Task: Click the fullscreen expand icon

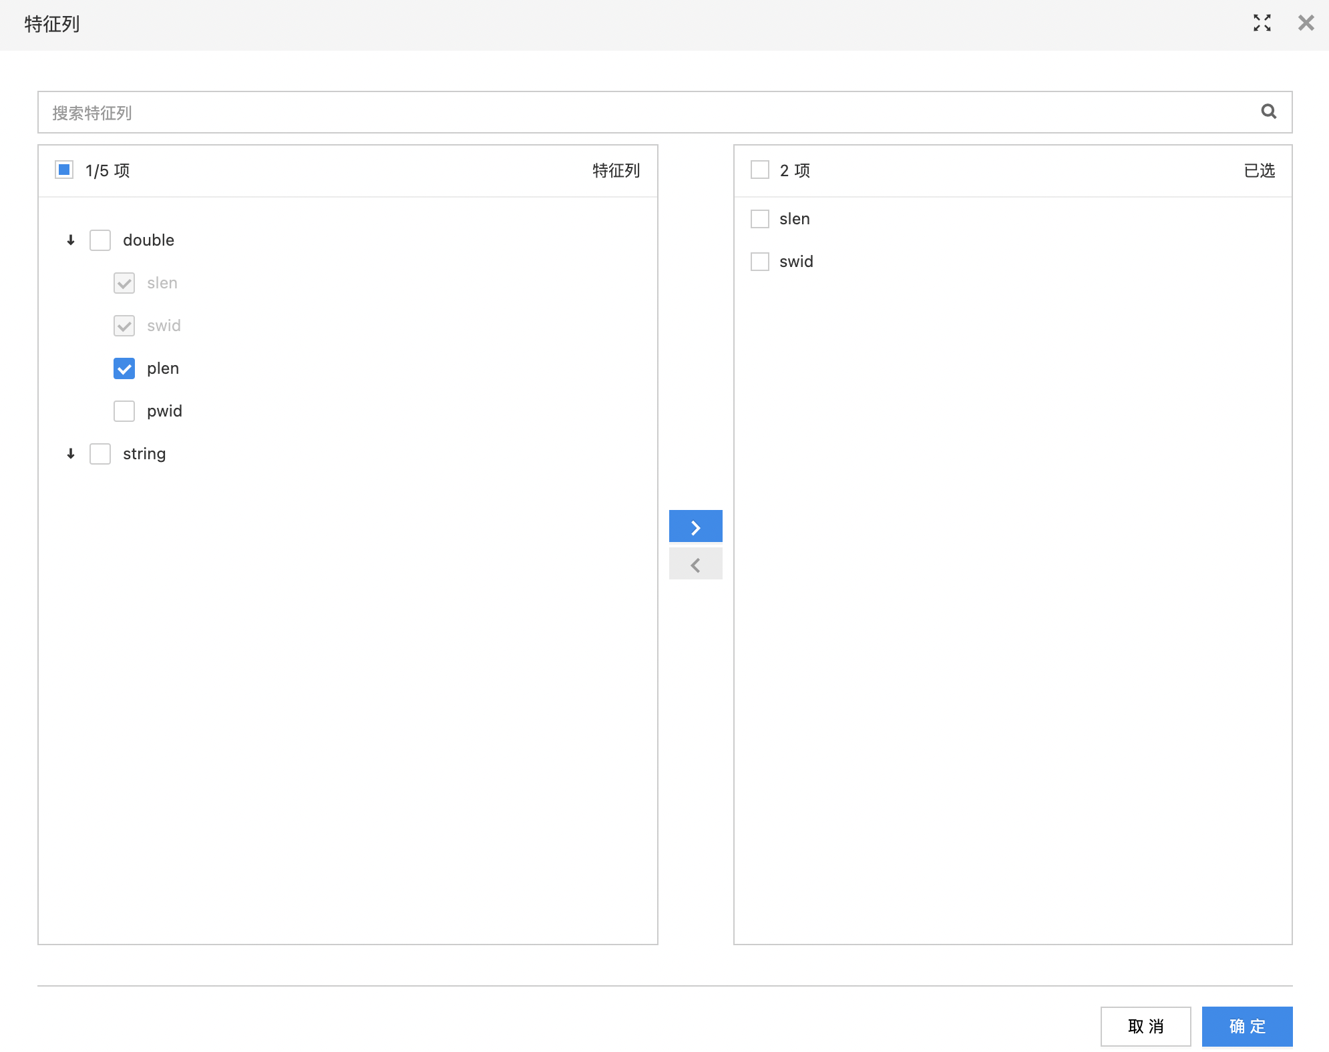Action: tap(1262, 23)
